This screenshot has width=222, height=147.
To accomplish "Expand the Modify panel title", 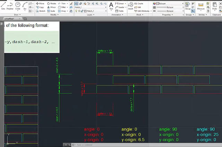I will coord(54,14).
